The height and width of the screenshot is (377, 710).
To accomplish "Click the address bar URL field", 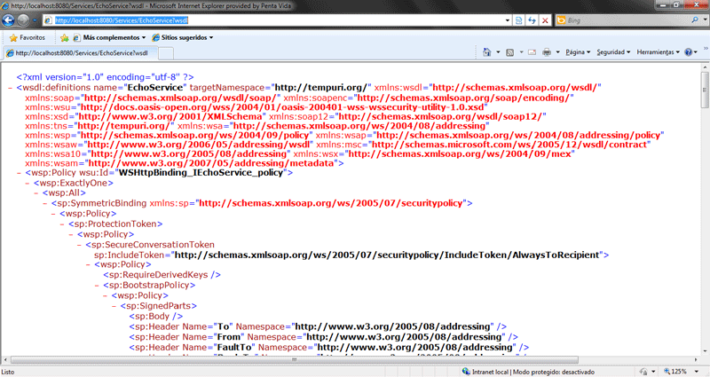I will pos(276,20).
